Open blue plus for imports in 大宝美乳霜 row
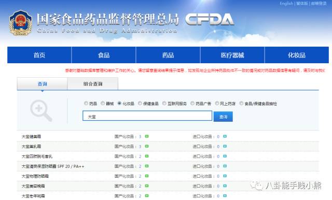The height and width of the screenshot is (200, 332). [x=225, y=146]
